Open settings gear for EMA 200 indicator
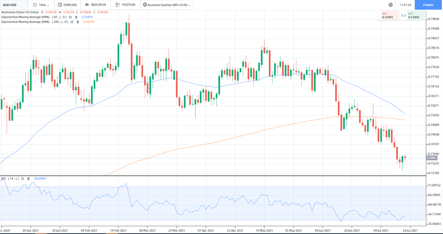The height and width of the screenshot is (234, 443). click(72, 22)
